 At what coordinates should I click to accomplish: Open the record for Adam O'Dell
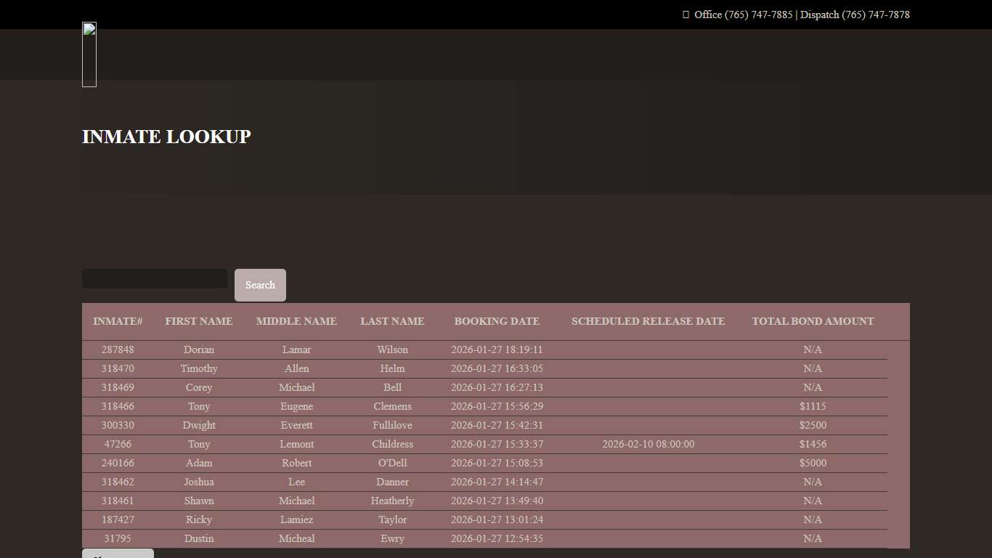click(392, 463)
